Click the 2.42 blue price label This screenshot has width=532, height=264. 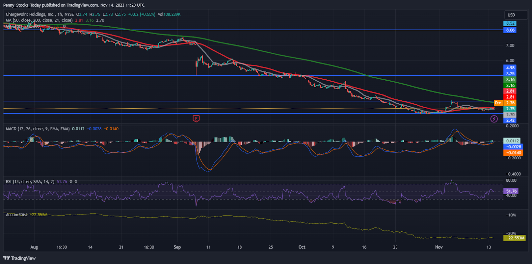click(510, 120)
